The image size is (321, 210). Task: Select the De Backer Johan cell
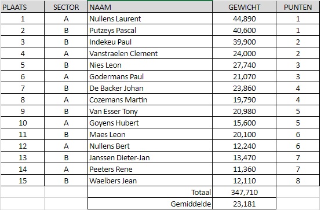pos(150,88)
